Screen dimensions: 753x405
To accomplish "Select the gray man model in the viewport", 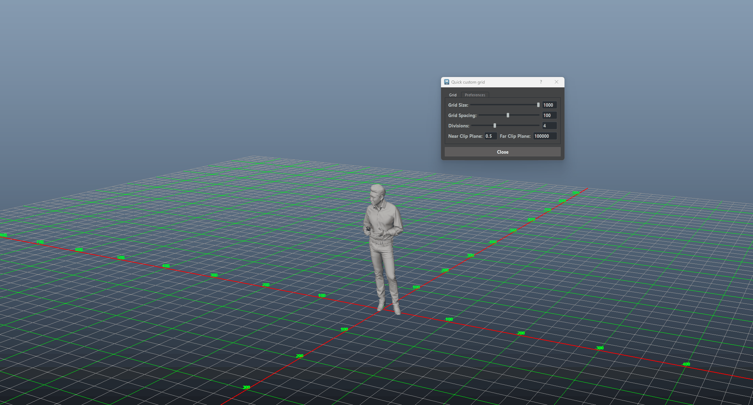I will click(x=383, y=249).
